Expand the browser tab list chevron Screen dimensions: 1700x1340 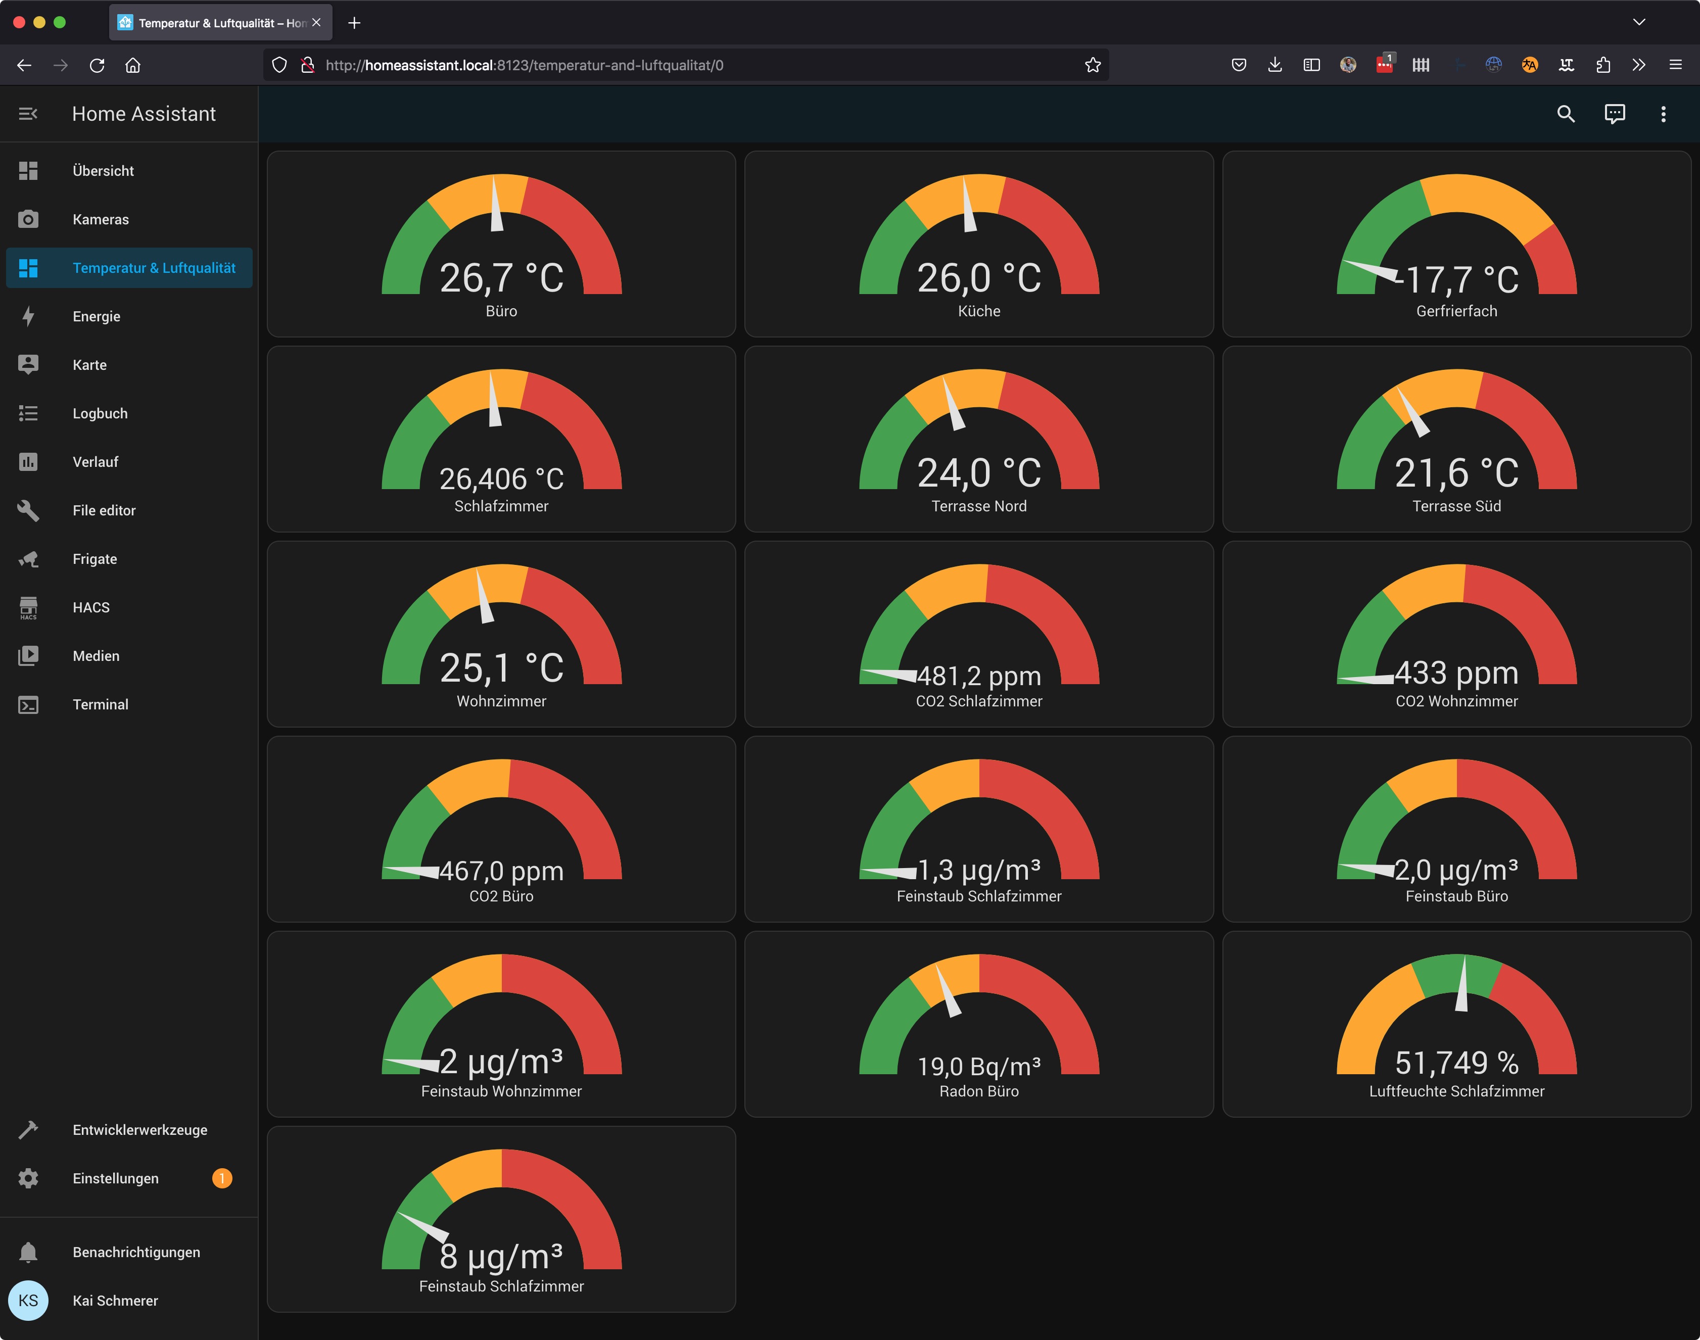(1639, 22)
